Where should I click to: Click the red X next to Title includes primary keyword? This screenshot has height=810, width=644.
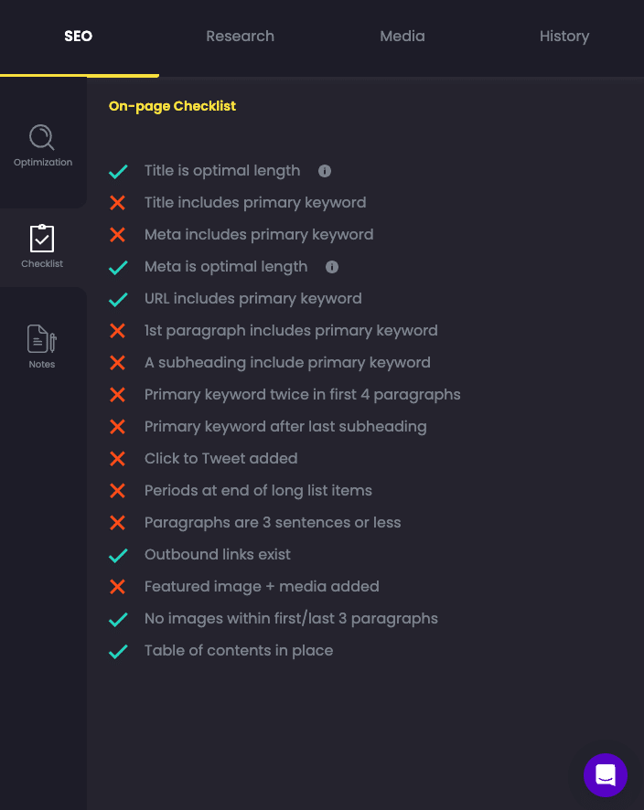click(x=117, y=203)
